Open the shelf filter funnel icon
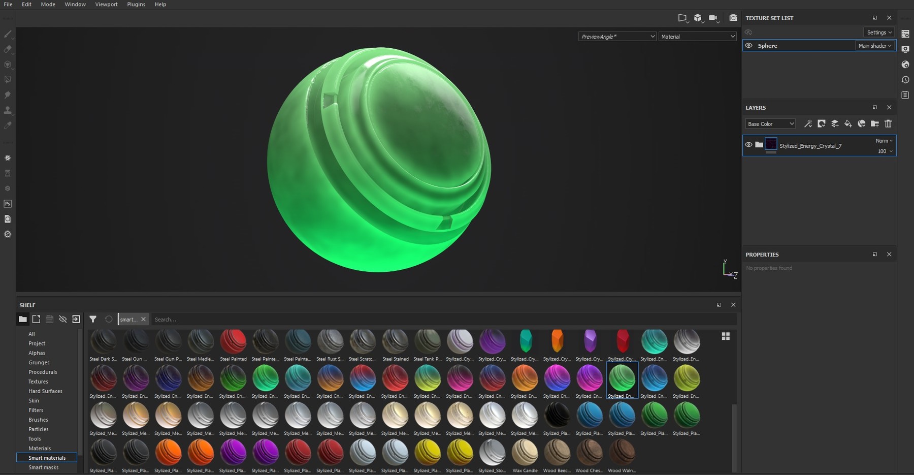914x475 pixels. coord(93,319)
